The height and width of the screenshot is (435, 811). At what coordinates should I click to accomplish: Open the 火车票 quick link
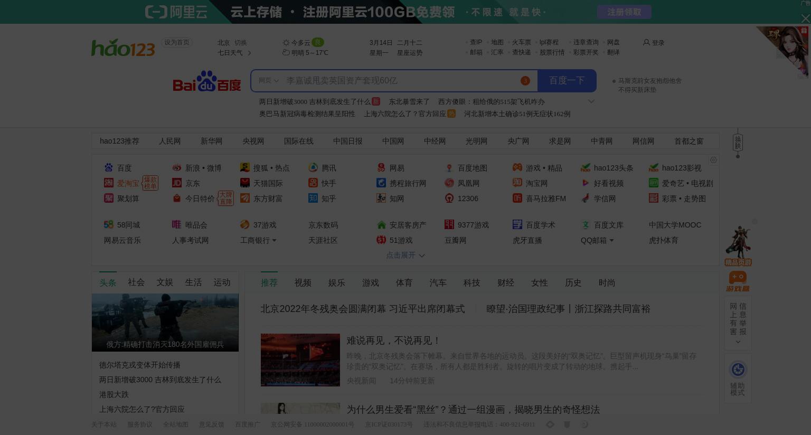coord(522,42)
